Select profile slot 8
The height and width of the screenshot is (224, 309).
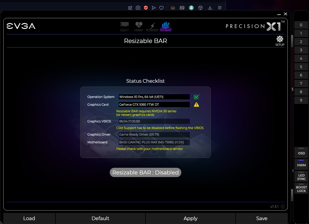[x=301, y=92]
